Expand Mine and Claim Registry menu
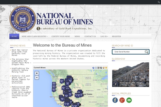Image resolution: width=161 pixels, height=107 pixels. tap(35, 36)
